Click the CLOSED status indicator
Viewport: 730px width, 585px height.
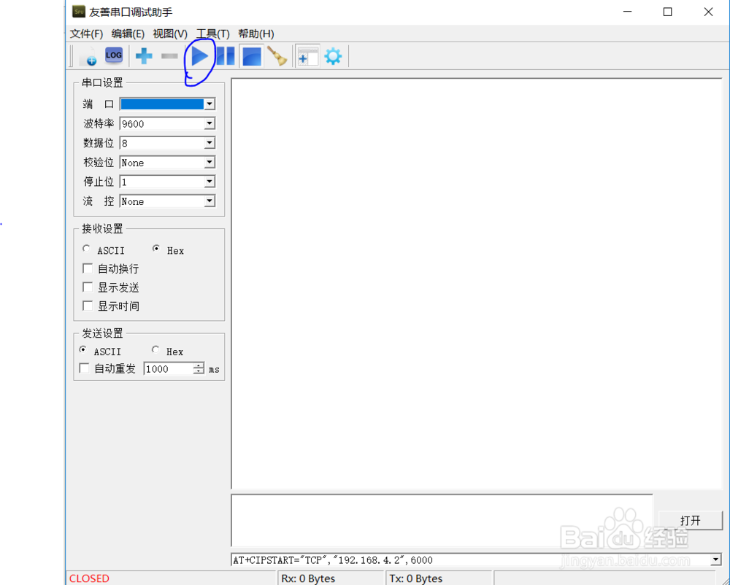(89, 578)
